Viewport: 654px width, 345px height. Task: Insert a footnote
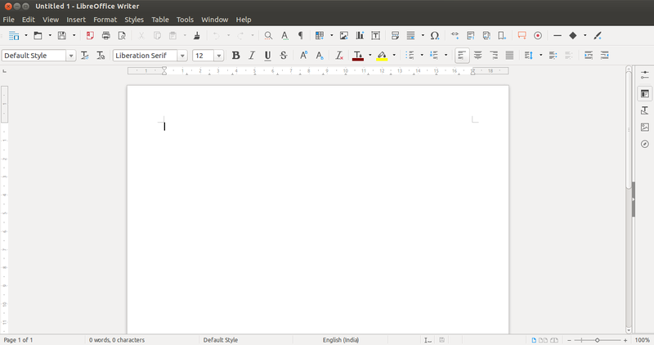[471, 36]
